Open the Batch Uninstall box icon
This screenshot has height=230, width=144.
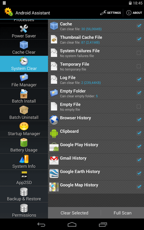24,110
